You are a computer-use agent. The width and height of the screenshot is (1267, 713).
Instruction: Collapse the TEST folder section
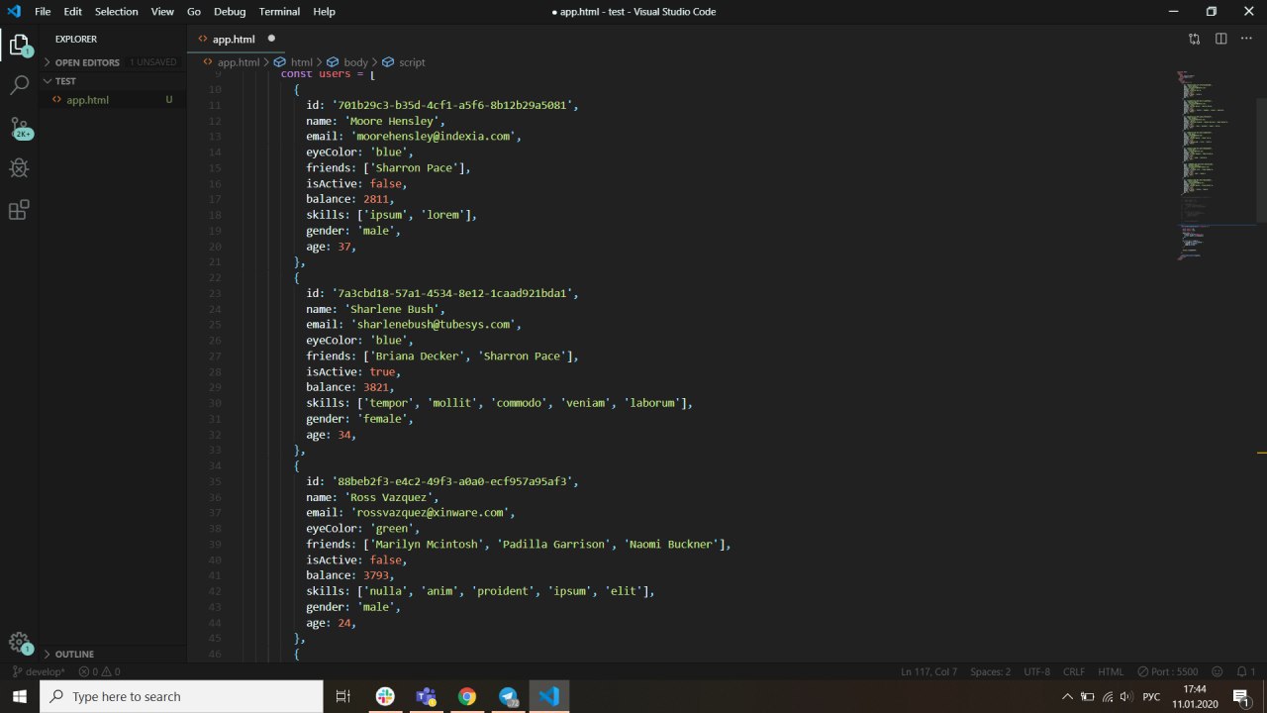click(x=65, y=81)
